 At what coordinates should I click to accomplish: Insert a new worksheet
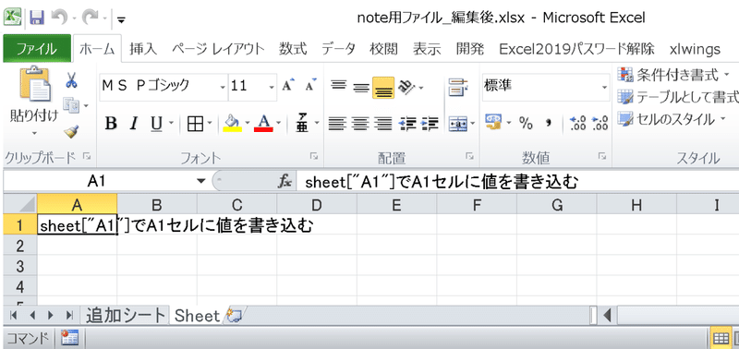point(235,315)
